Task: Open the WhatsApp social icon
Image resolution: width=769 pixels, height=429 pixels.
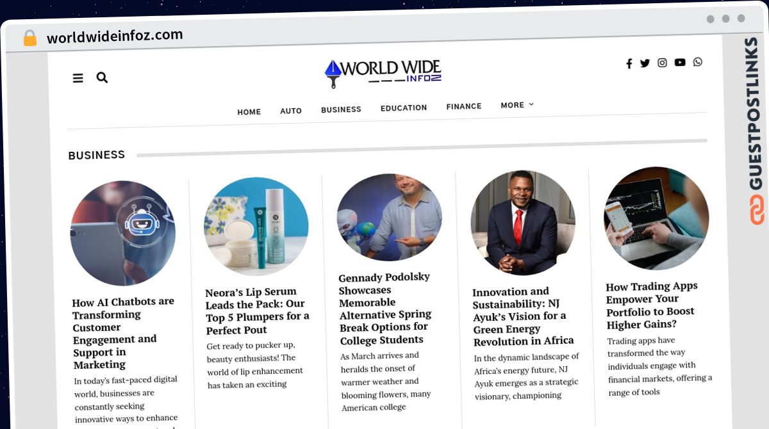Action: click(698, 61)
